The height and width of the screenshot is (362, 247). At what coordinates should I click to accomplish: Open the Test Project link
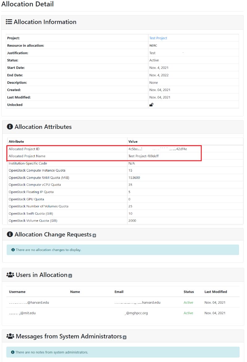pyautogui.click(x=157, y=38)
